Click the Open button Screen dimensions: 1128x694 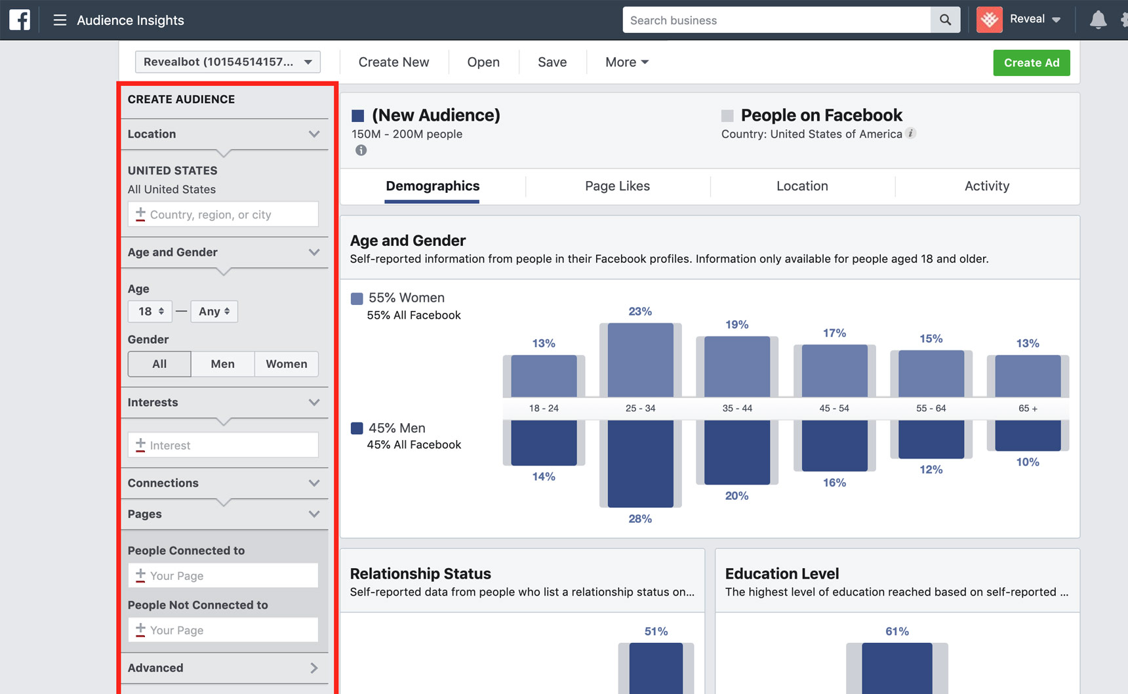coord(483,62)
